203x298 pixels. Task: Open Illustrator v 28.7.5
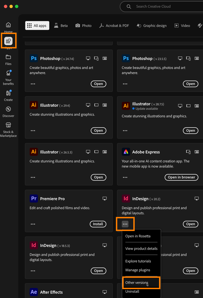191,131
